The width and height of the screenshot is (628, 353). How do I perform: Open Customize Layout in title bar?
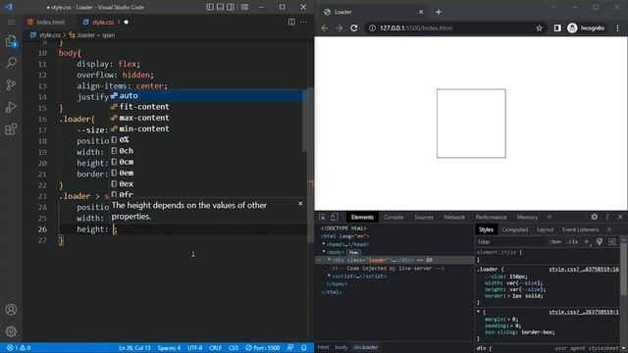[244, 7]
